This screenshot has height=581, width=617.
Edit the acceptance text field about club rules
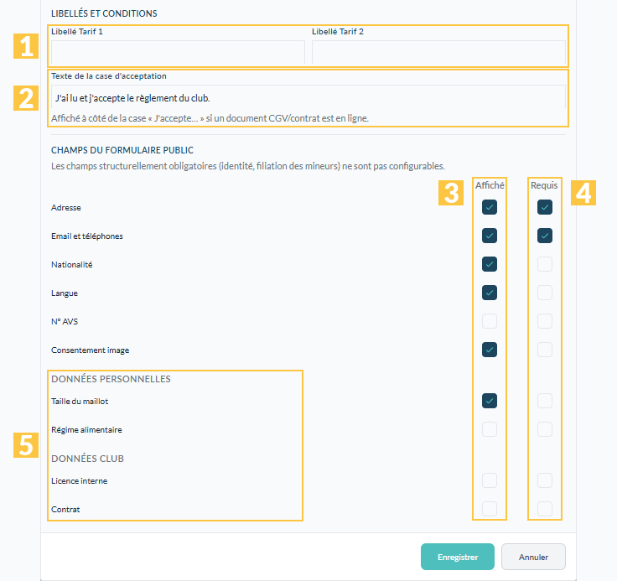[x=308, y=97]
